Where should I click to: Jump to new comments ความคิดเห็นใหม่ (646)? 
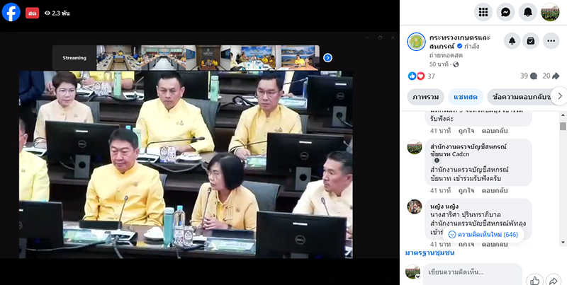483,235
